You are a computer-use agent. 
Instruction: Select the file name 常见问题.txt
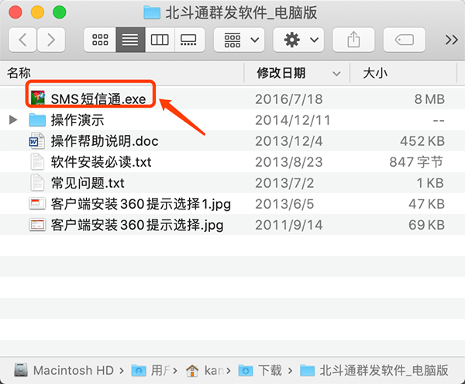88,183
